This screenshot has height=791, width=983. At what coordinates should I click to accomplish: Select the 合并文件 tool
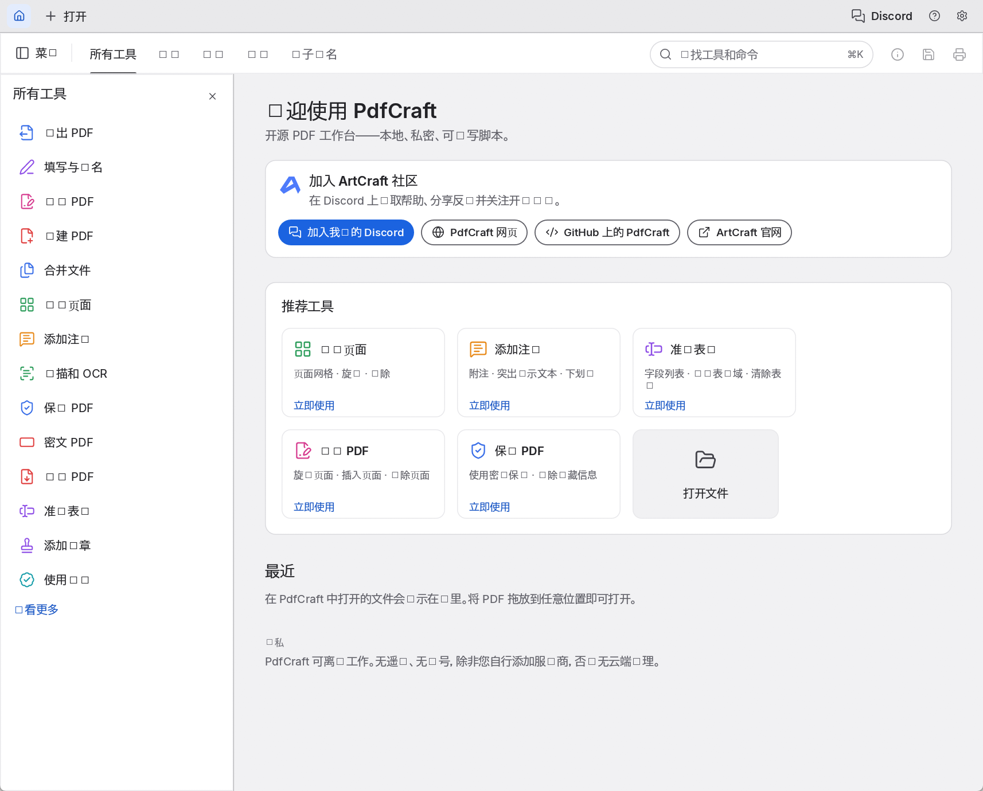(116, 271)
